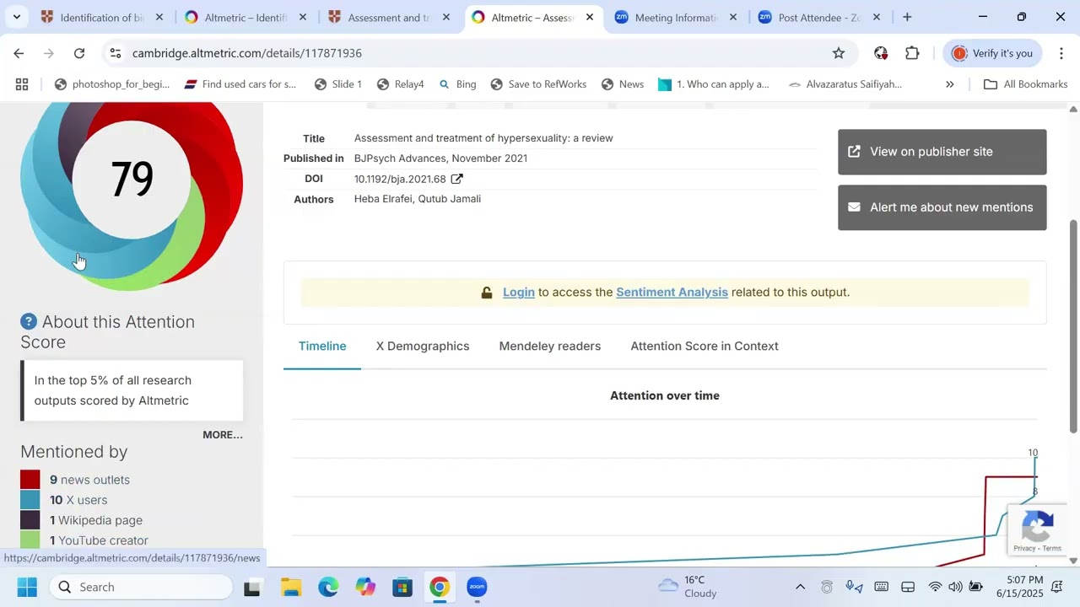Open the 1 YouTube creator link
The image size is (1080, 607).
pyautogui.click(x=99, y=540)
